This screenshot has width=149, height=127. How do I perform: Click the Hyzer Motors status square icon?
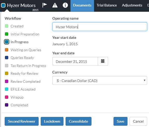(x=3, y=5)
